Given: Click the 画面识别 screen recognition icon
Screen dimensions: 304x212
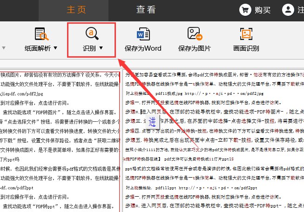Looking at the screenshot, I should pos(245,34).
